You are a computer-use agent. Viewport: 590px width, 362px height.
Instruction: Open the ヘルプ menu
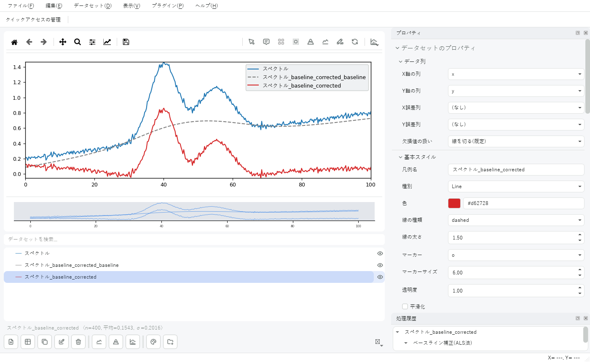[206, 6]
